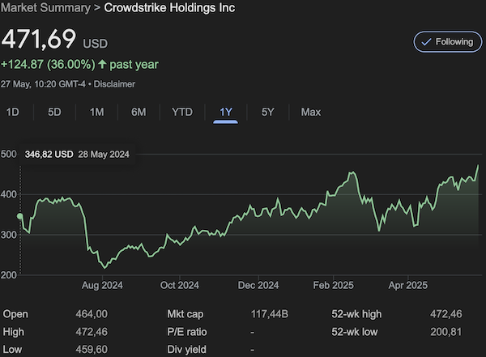Click the green up arrow icon
This screenshot has height=357, width=486.
pos(102,65)
